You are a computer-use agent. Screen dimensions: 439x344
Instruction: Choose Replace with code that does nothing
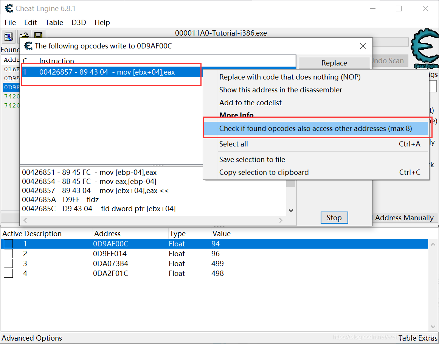316,77
